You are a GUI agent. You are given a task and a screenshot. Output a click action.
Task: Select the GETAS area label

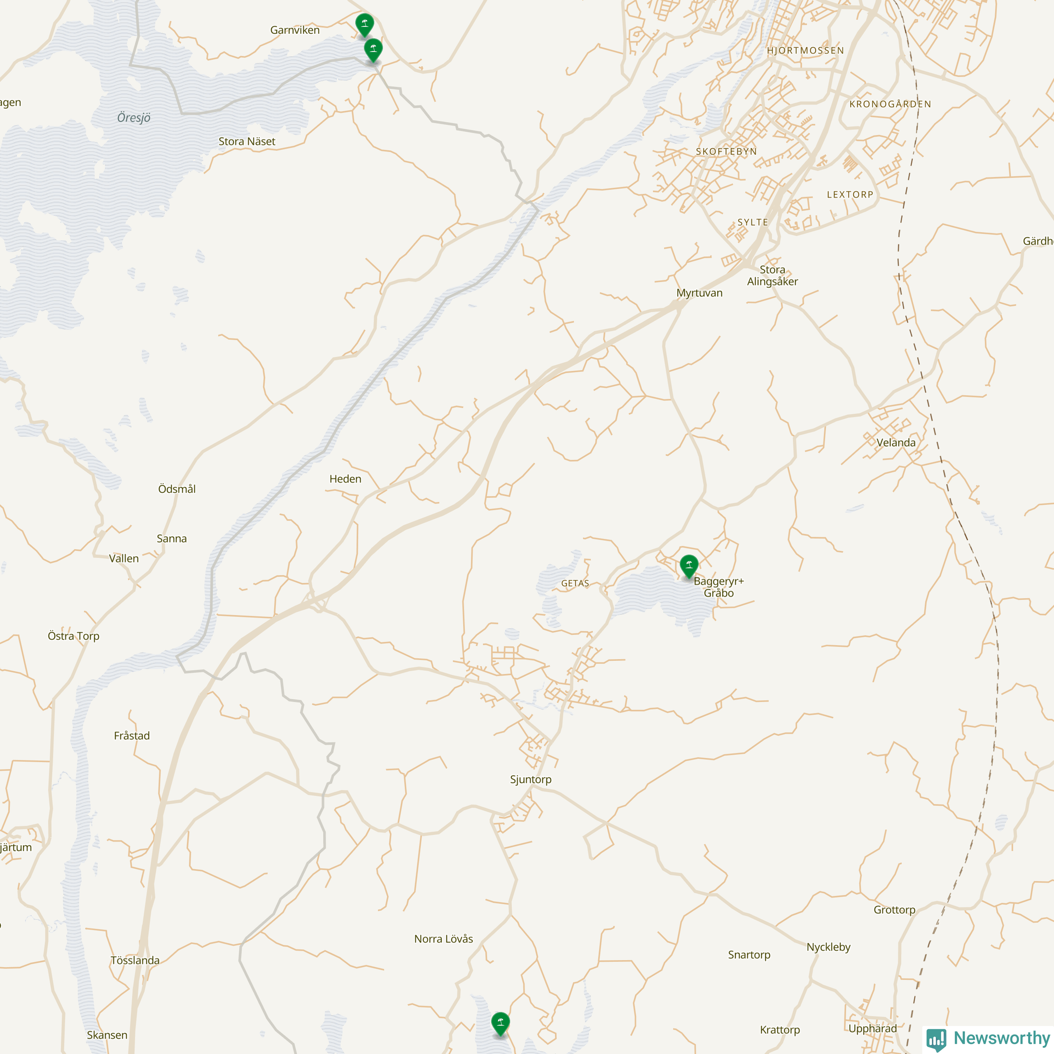click(x=575, y=584)
